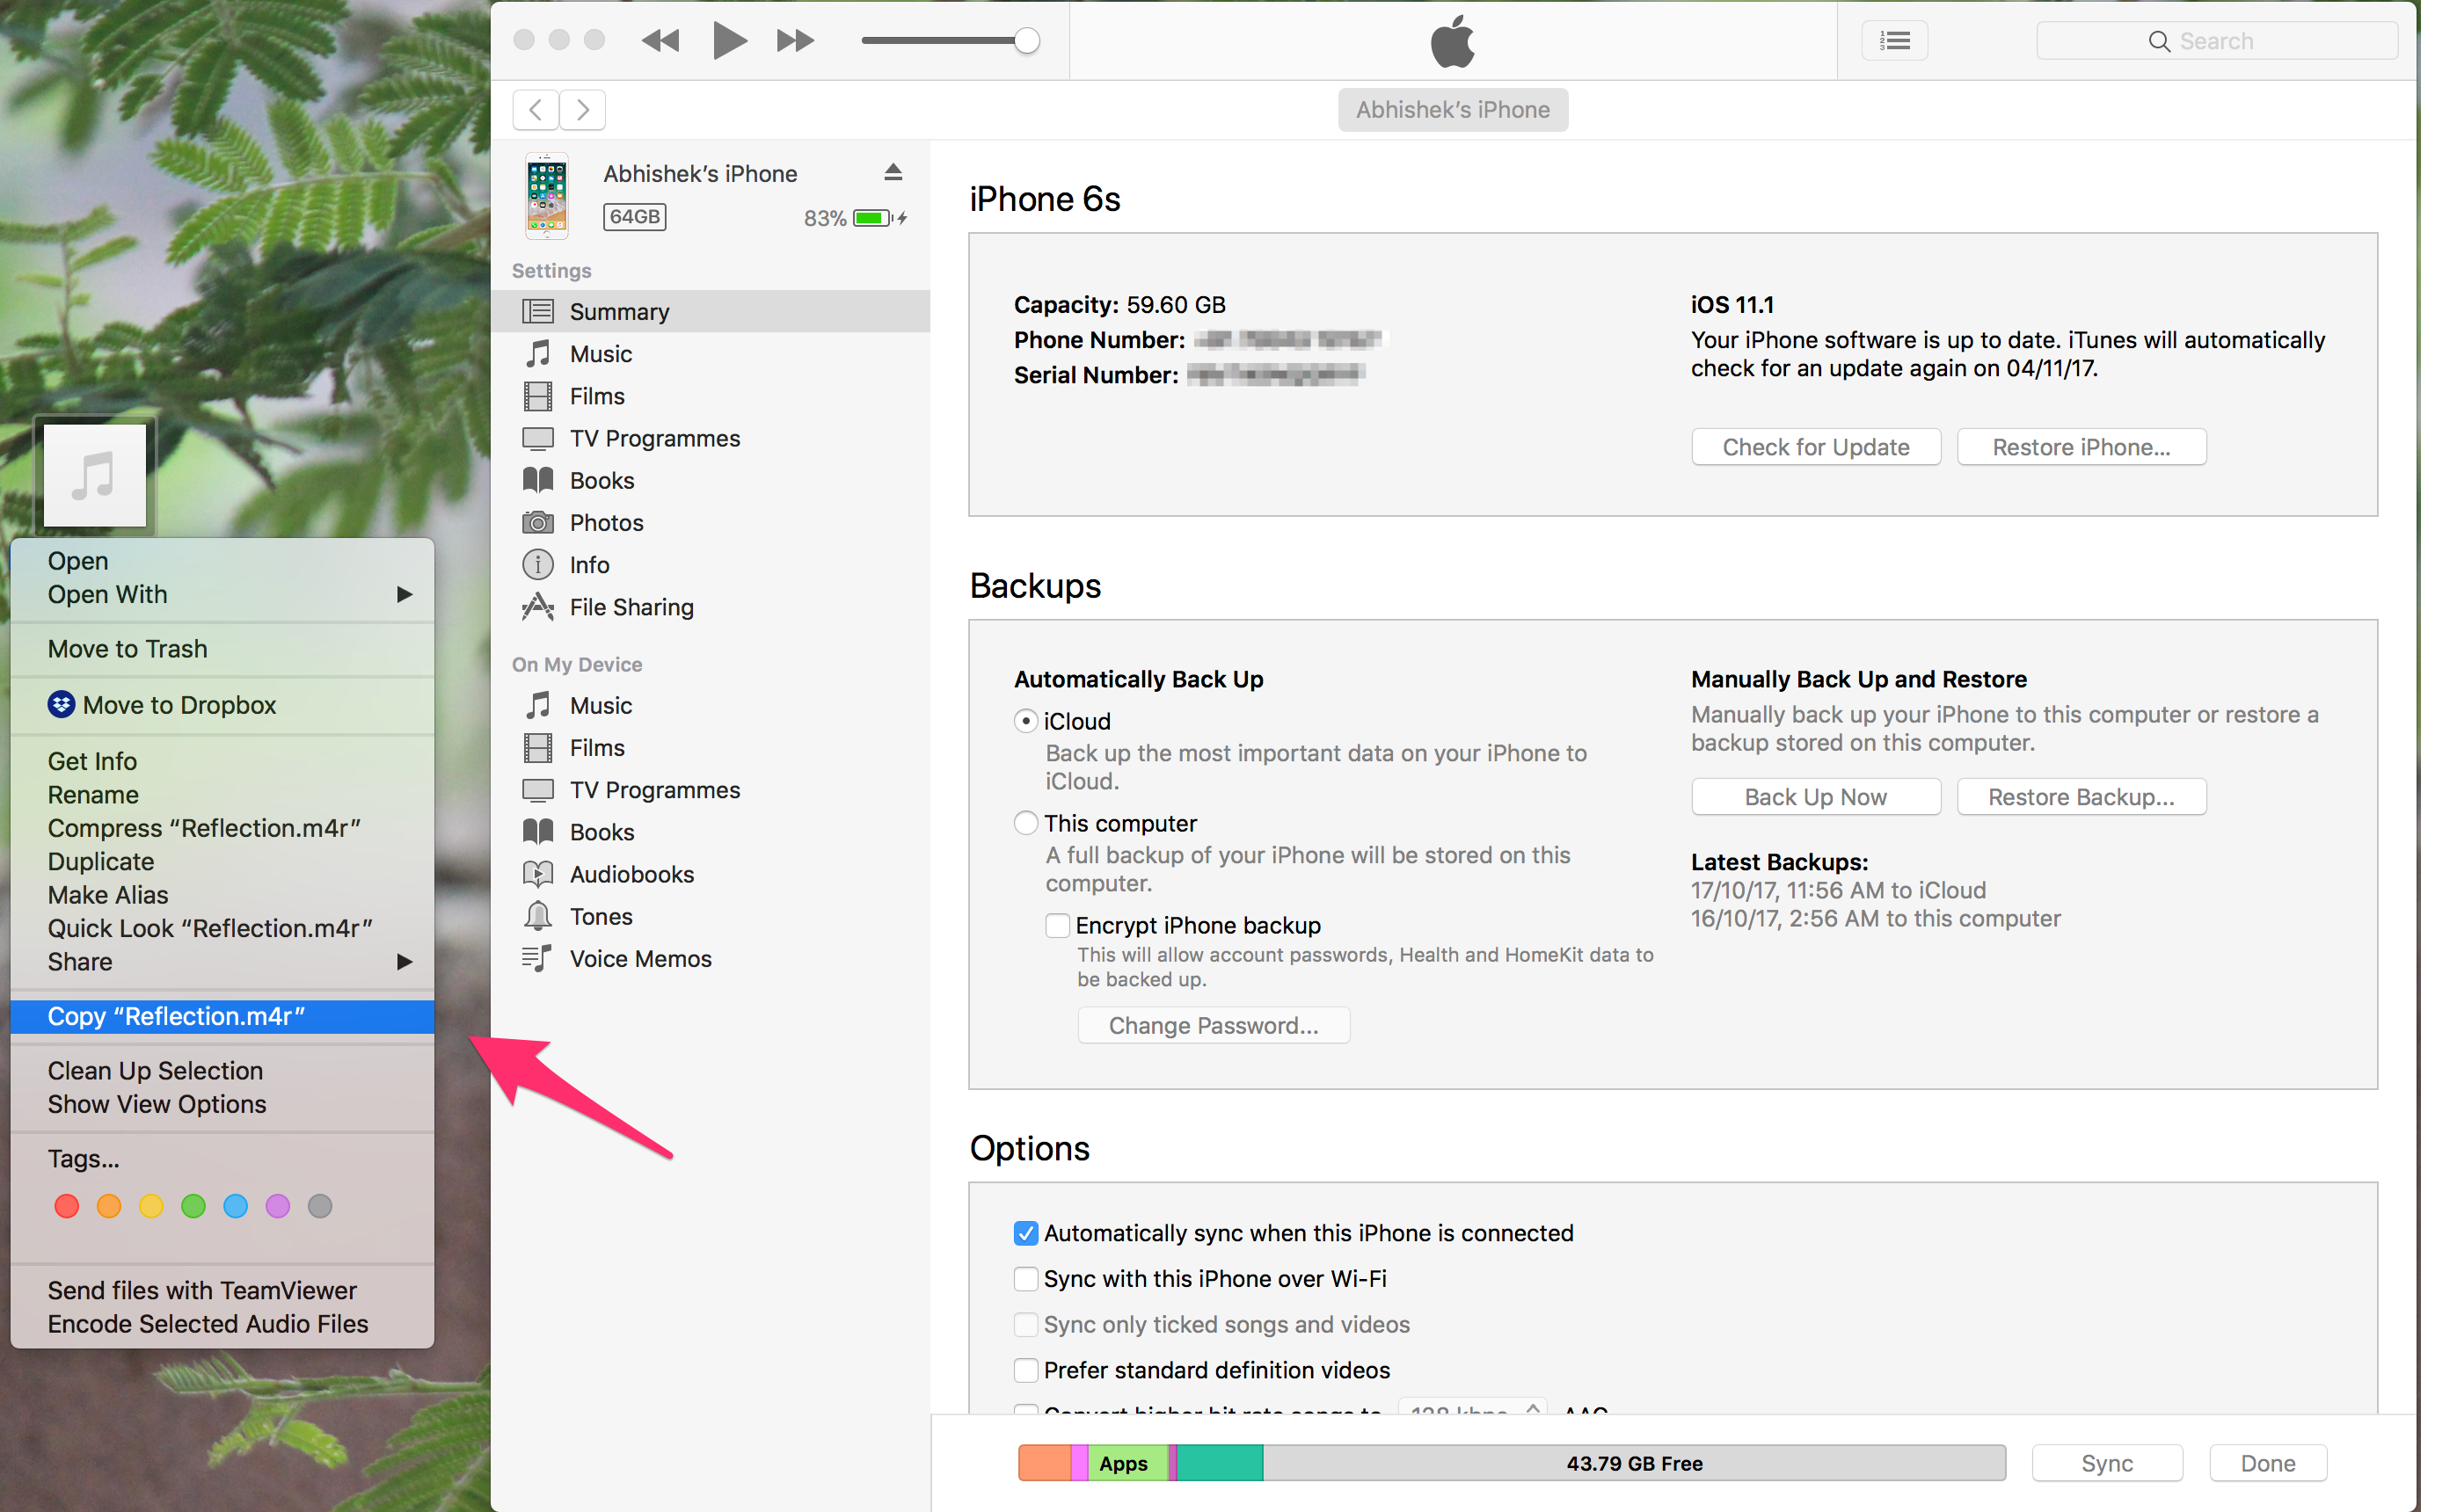
Task: Open Music under Settings
Action: pos(711,354)
